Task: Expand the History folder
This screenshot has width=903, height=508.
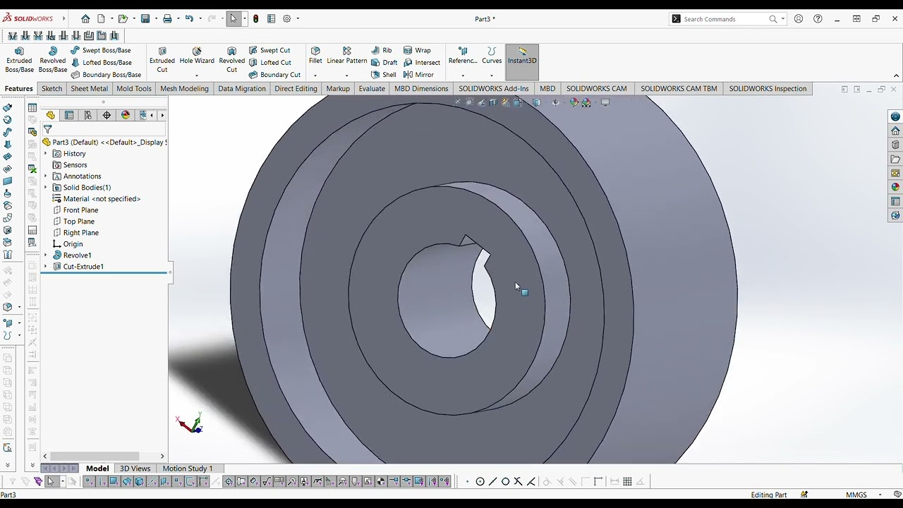Action: [x=46, y=154]
